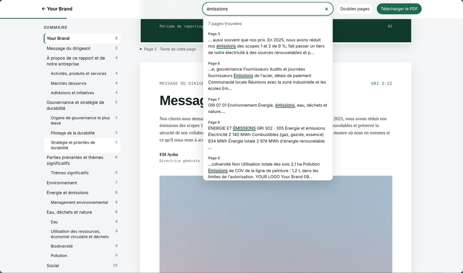Jump to Environnement section
This screenshot has width=463, height=273.
click(82, 183)
